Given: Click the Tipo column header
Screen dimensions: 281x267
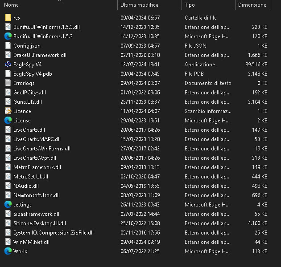Looking at the screenshot, I should [x=190, y=5].
